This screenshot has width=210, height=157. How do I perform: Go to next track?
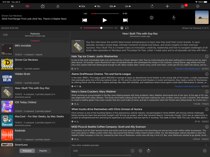(x=125, y=20)
